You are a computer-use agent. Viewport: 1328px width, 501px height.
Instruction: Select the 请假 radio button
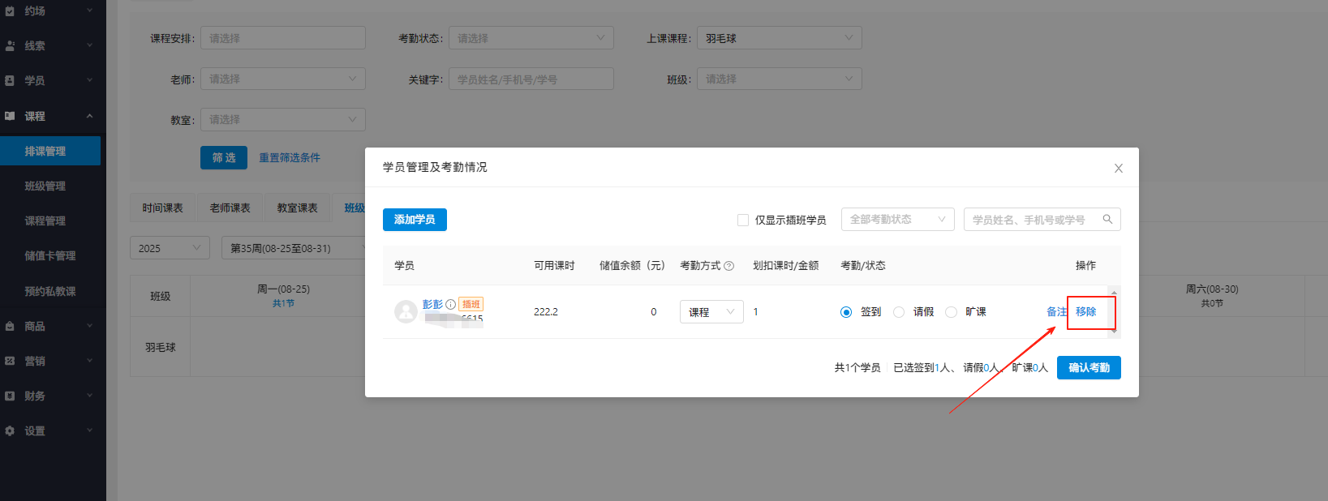click(x=899, y=312)
